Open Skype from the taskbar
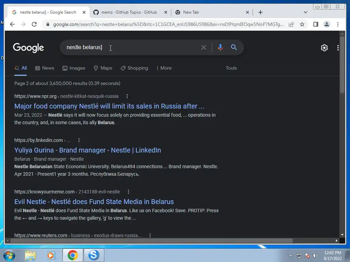The image size is (350, 262). 94,255
